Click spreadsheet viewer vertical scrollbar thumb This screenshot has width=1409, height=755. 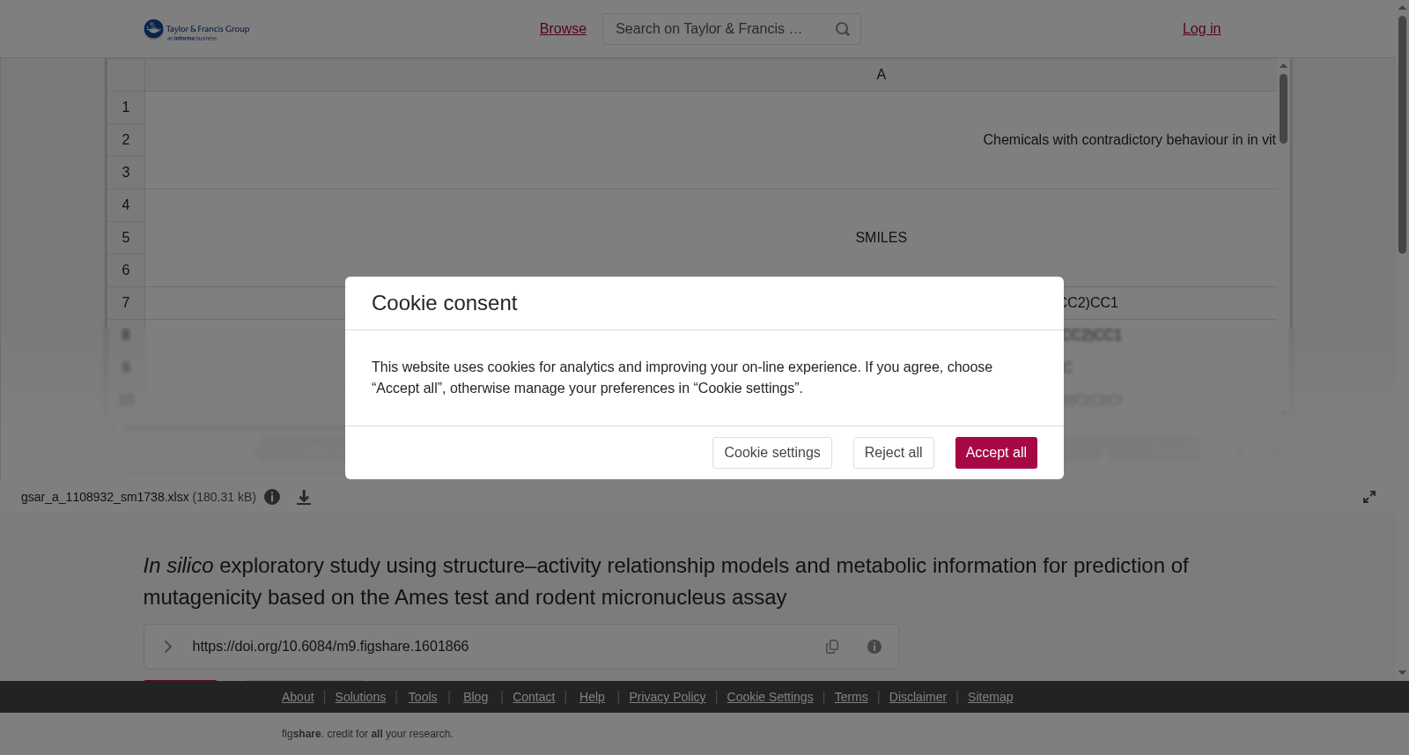(1283, 109)
